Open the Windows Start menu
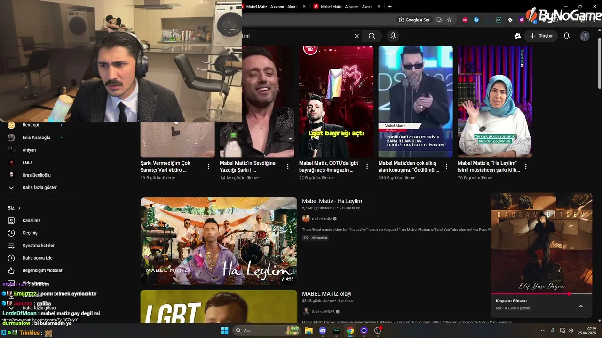The width and height of the screenshot is (602, 338). (224, 330)
